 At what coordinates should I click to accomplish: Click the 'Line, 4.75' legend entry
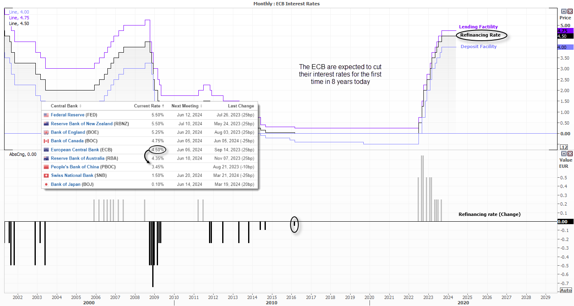[x=19, y=18]
